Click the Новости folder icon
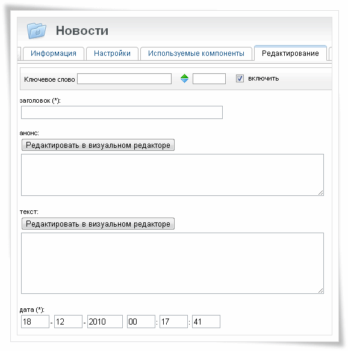The image size is (348, 351). pyautogui.click(x=37, y=31)
